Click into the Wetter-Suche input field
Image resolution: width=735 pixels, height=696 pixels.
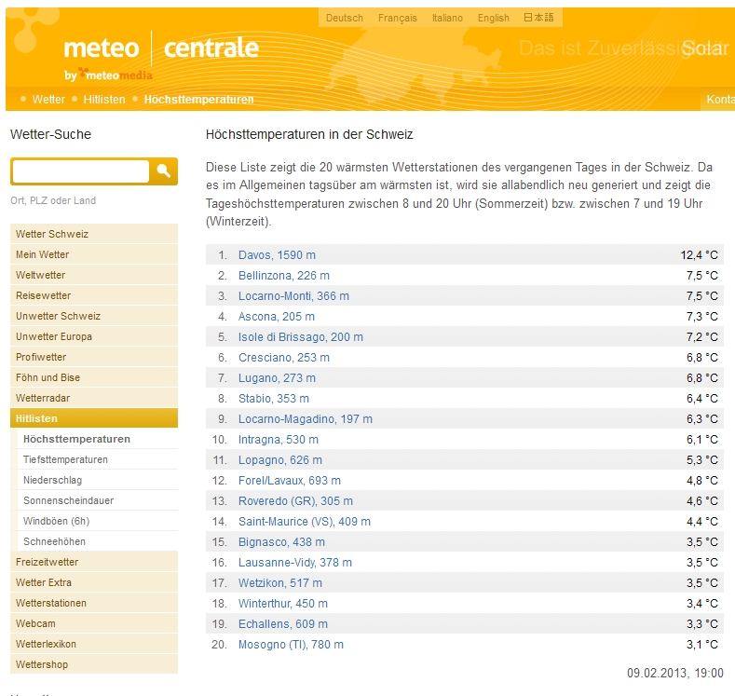click(80, 171)
